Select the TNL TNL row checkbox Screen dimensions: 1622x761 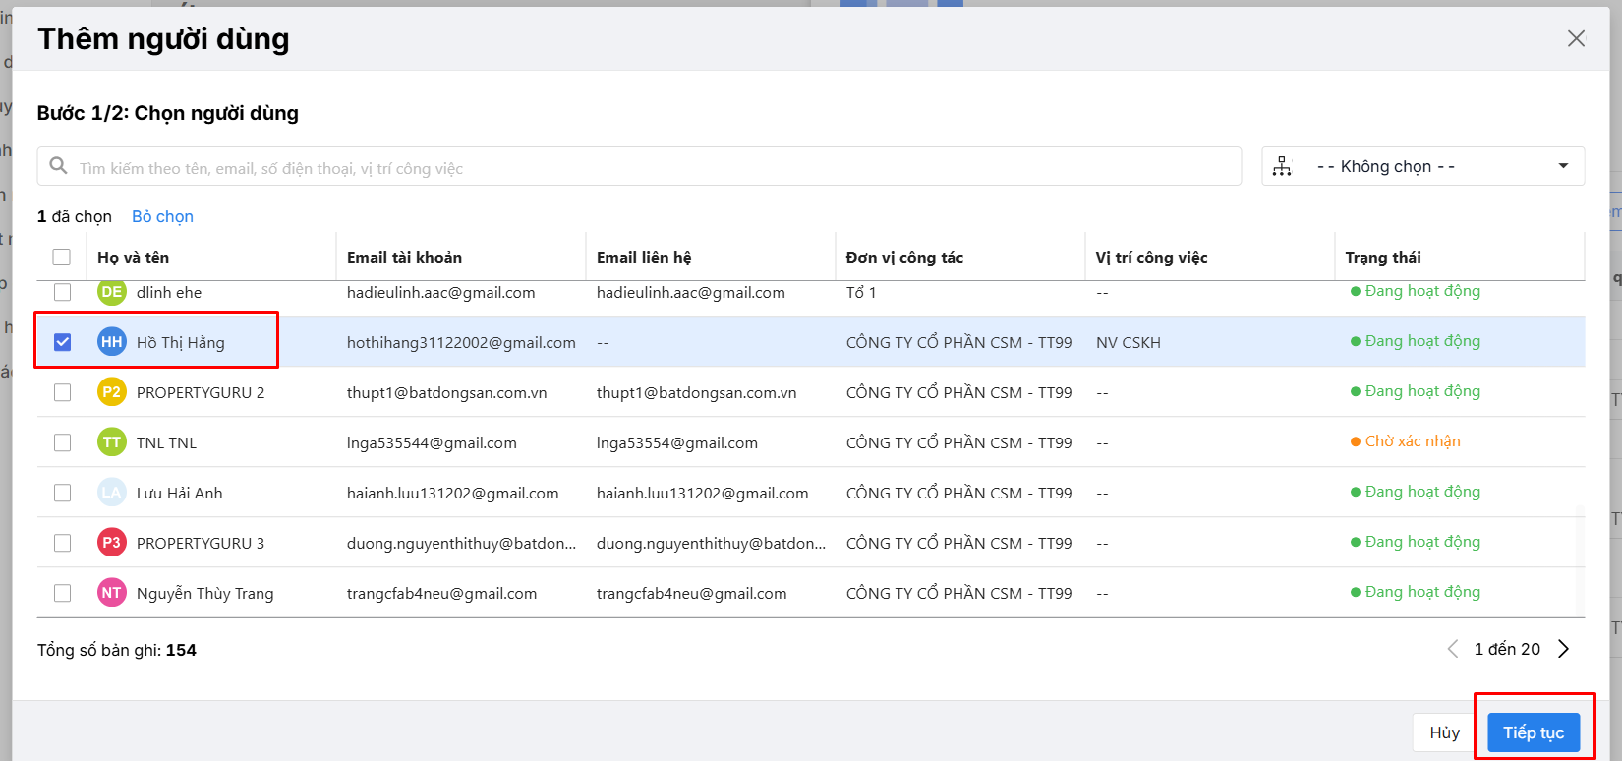pyautogui.click(x=63, y=442)
